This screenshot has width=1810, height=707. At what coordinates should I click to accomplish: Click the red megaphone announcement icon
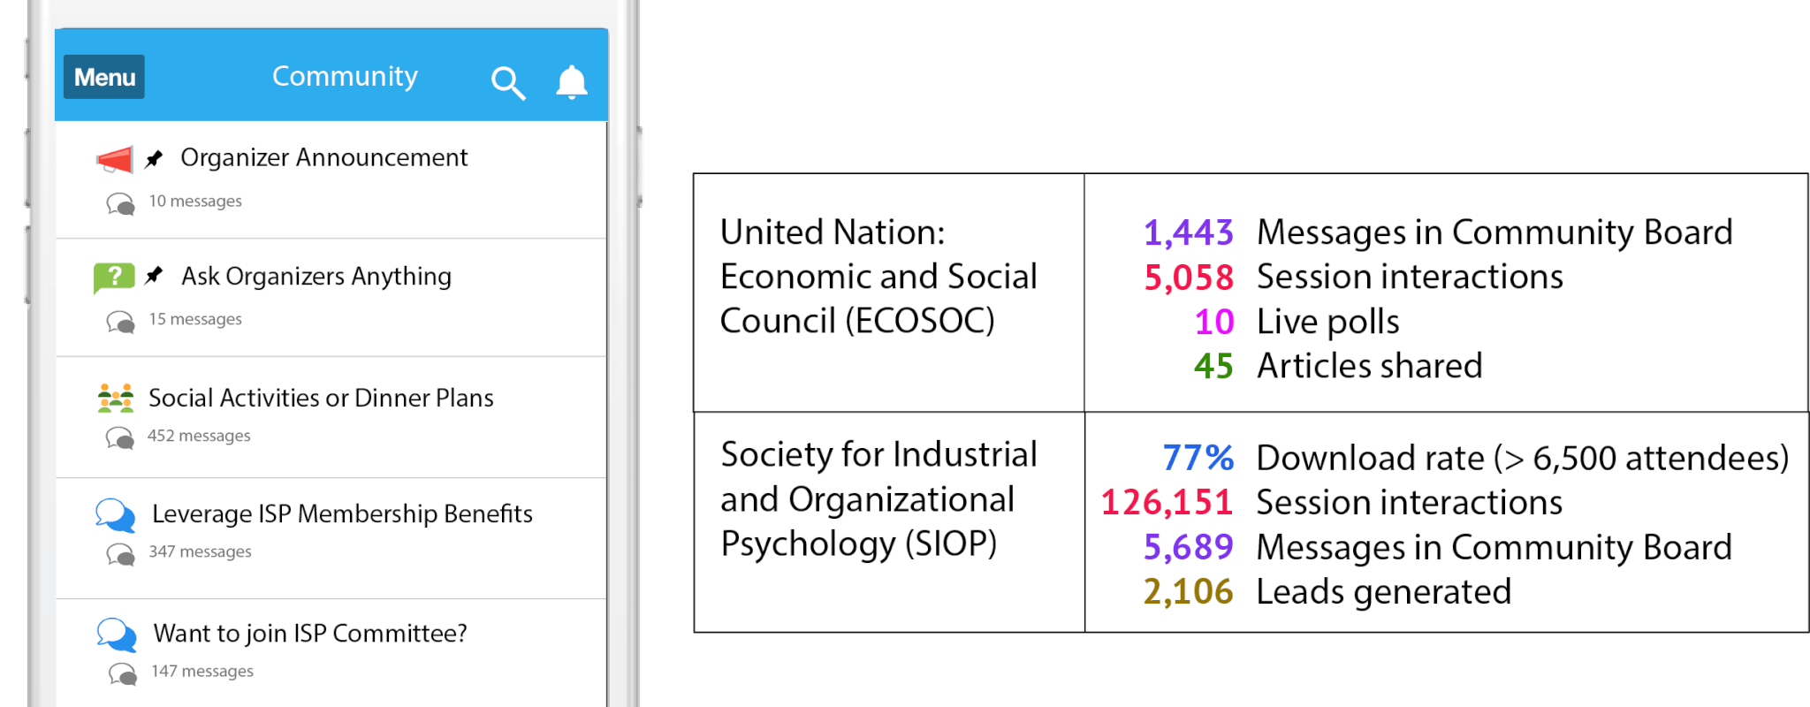(x=115, y=159)
